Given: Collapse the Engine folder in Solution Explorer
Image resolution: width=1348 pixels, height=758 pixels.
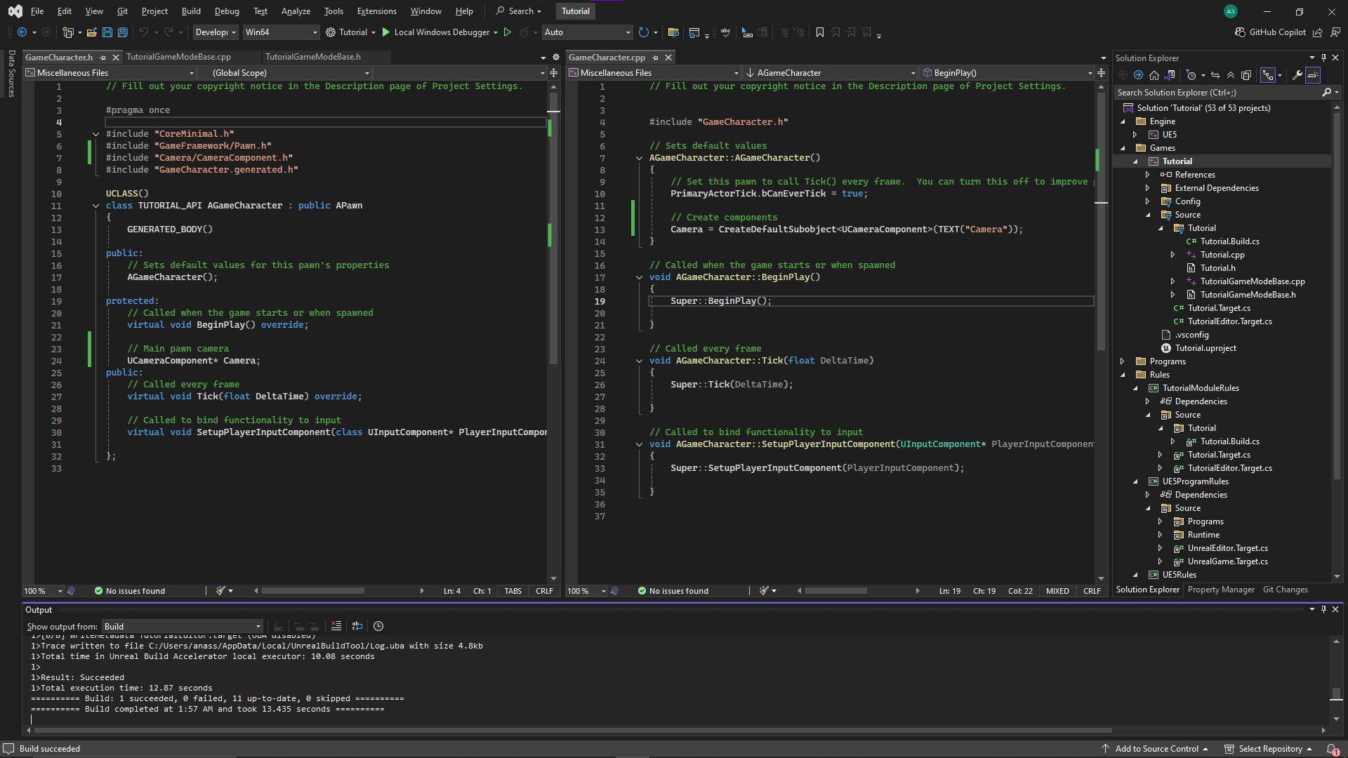Looking at the screenshot, I should [1123, 121].
